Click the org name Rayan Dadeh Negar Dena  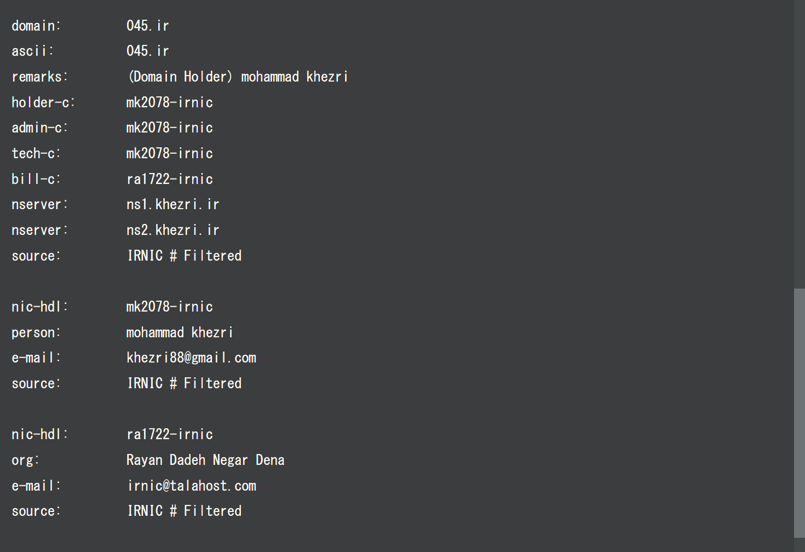coord(205,460)
